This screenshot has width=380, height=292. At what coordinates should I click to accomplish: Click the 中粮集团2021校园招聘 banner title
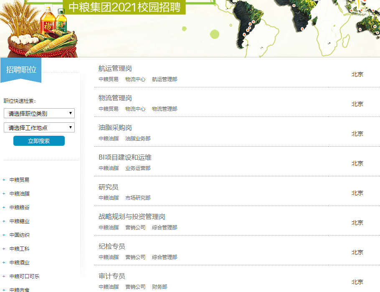tap(124, 7)
